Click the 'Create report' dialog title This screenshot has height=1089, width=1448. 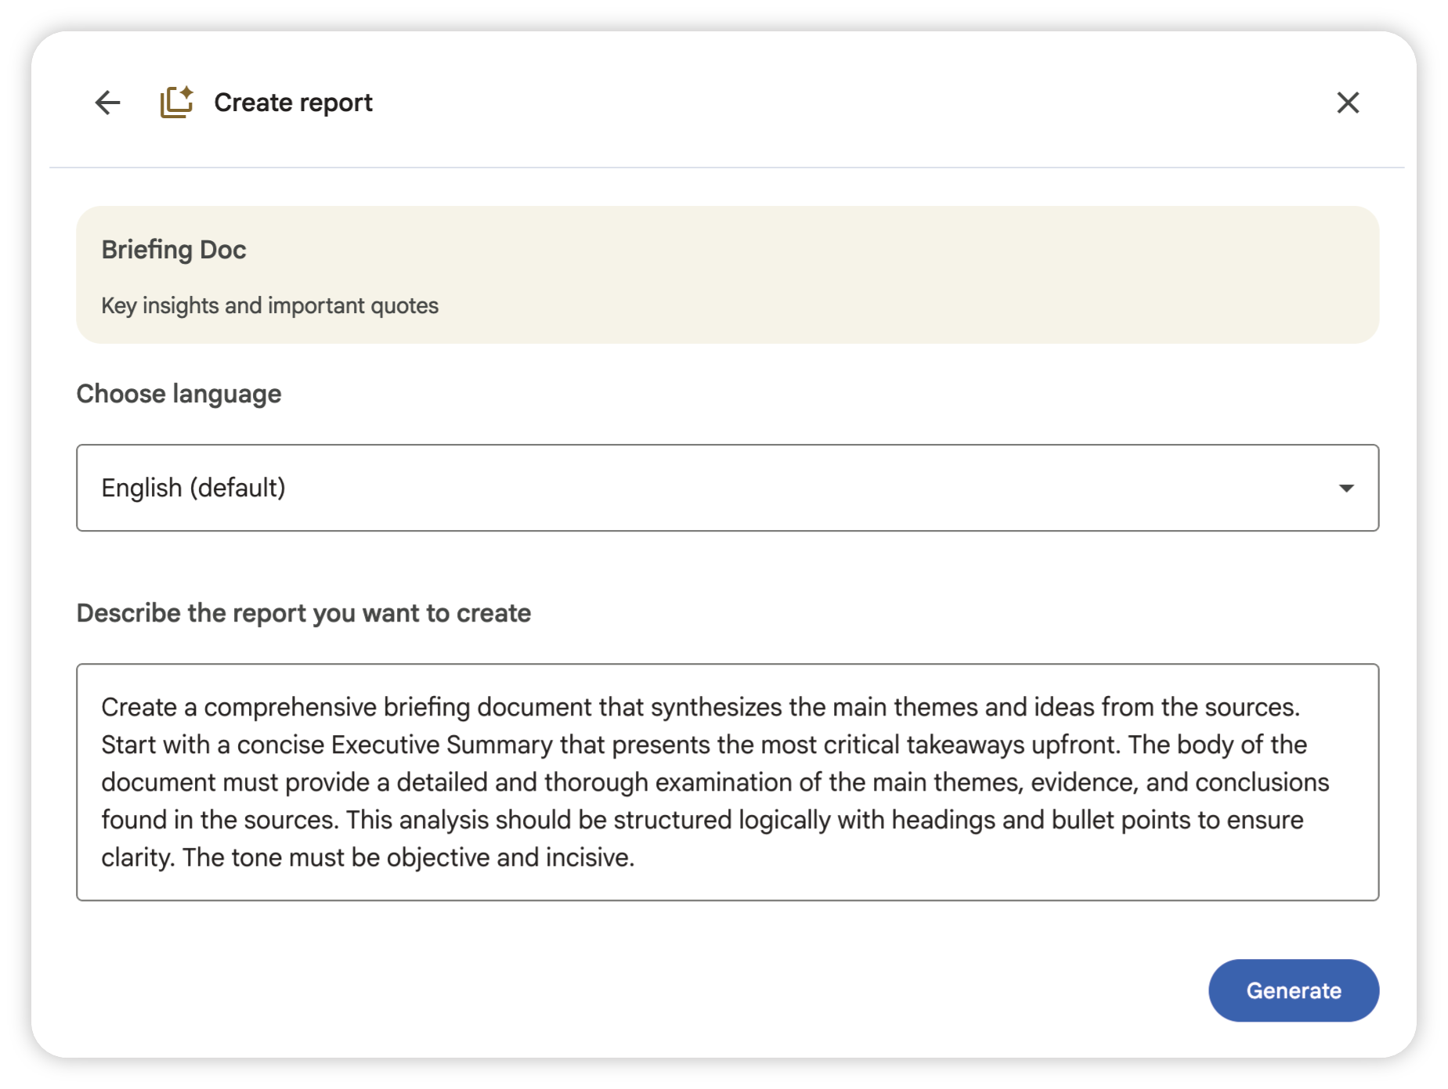(x=294, y=103)
